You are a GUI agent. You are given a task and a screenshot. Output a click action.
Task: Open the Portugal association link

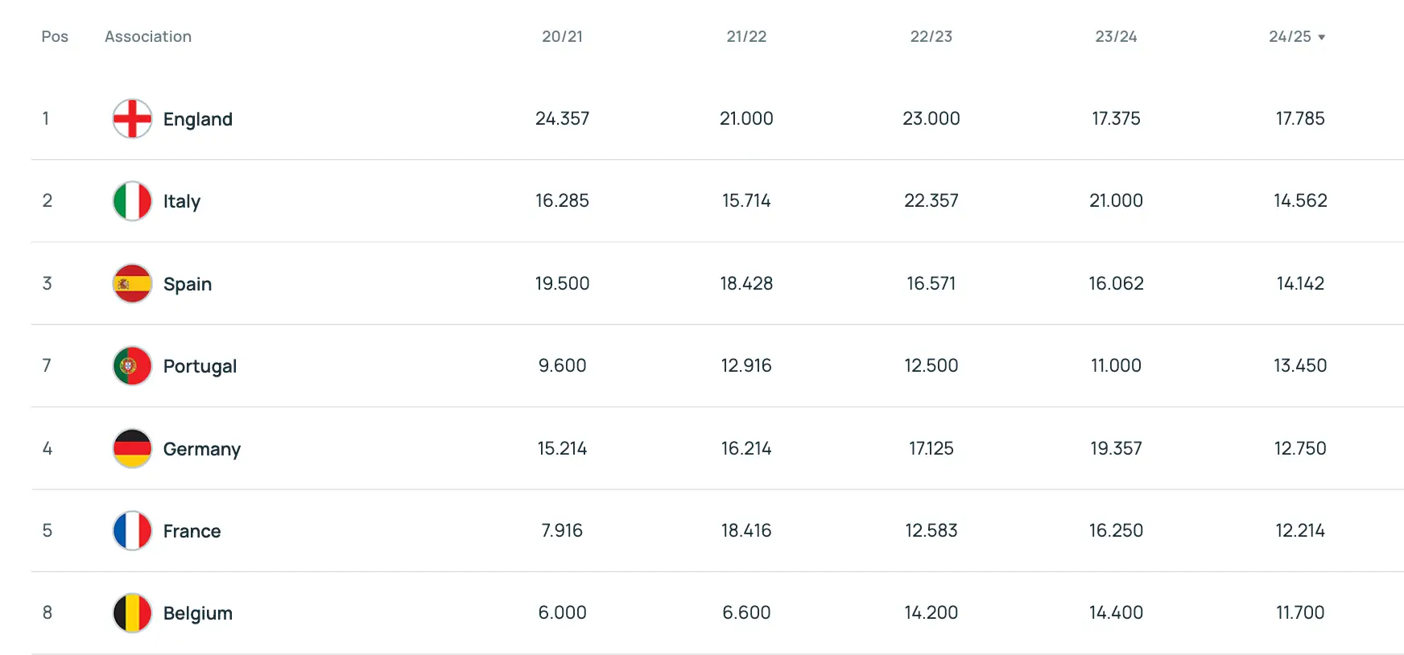click(200, 366)
